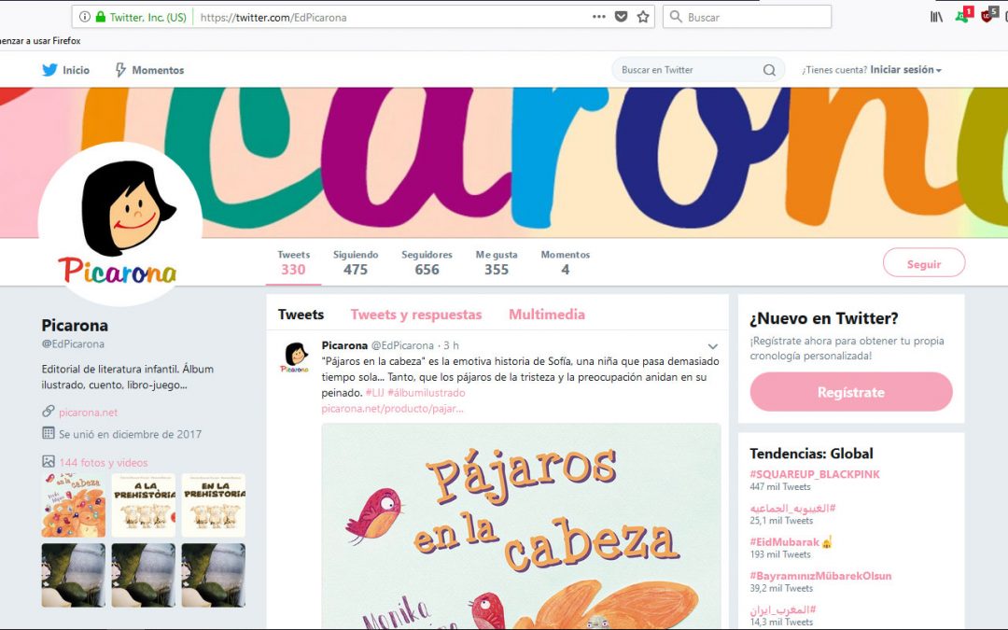Open Momentos 4 profile stat
The height and width of the screenshot is (630, 1008).
tap(565, 262)
